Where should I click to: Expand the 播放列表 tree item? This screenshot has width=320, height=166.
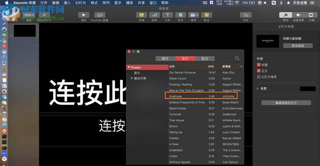click(x=132, y=78)
